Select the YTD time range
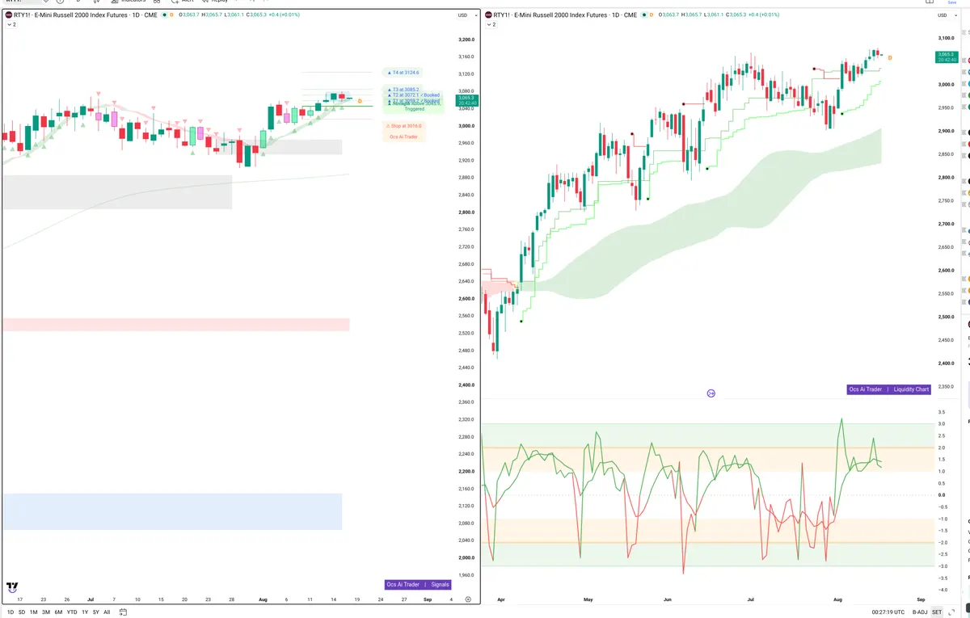Image resolution: width=970 pixels, height=618 pixels. pos(72,612)
